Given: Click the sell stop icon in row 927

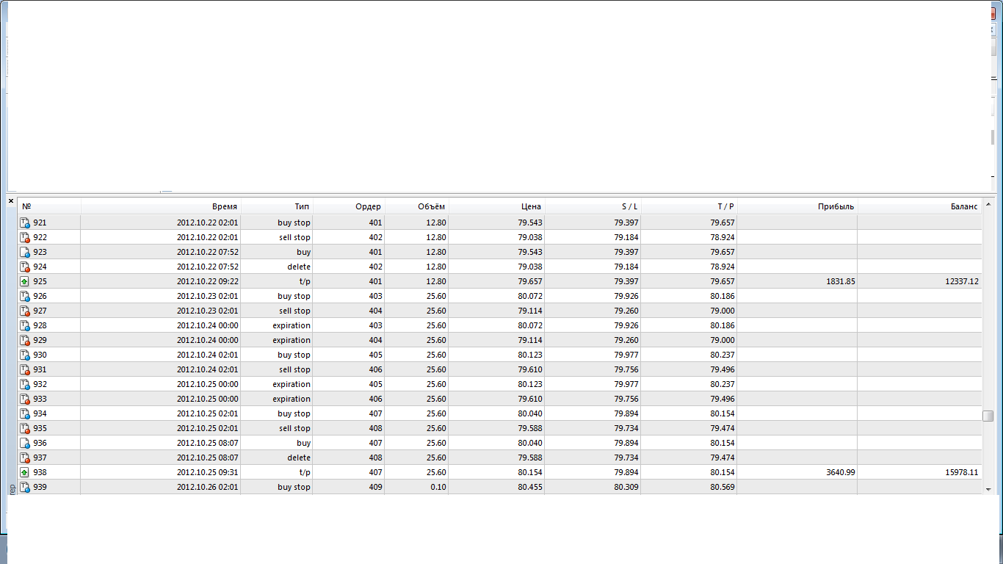Looking at the screenshot, I should (24, 311).
